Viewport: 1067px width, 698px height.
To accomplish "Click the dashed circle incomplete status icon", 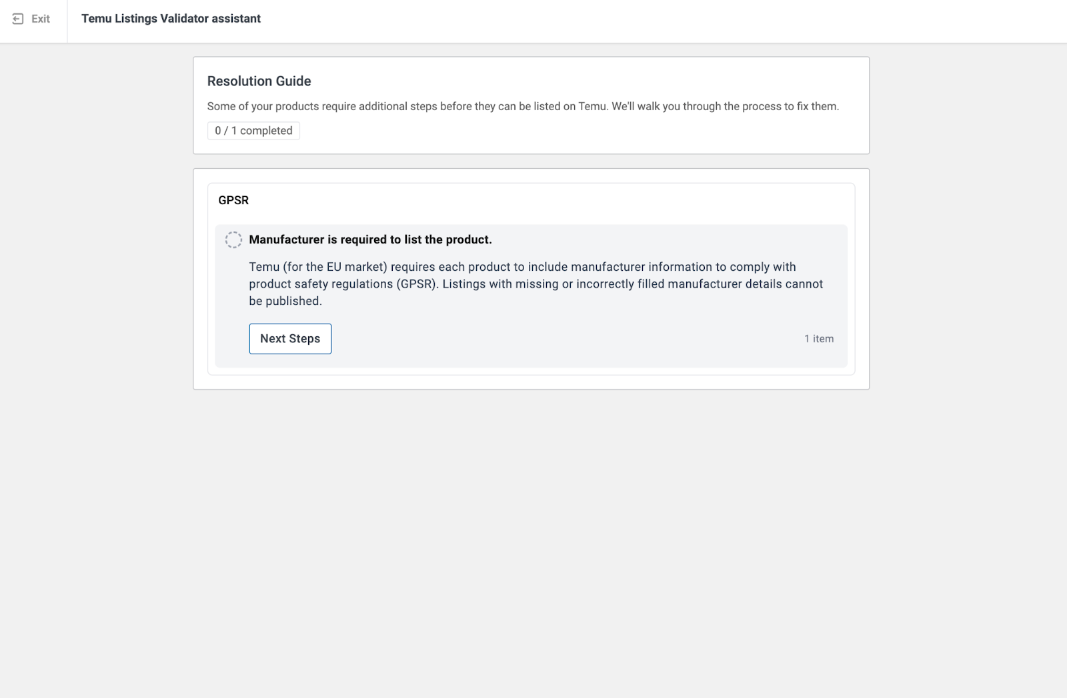I will [x=233, y=240].
